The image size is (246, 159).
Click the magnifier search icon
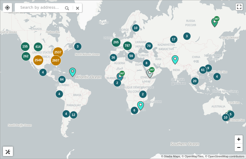67,8
